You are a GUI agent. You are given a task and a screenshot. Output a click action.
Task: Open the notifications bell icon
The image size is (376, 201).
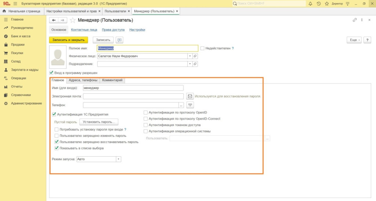click(310, 4)
